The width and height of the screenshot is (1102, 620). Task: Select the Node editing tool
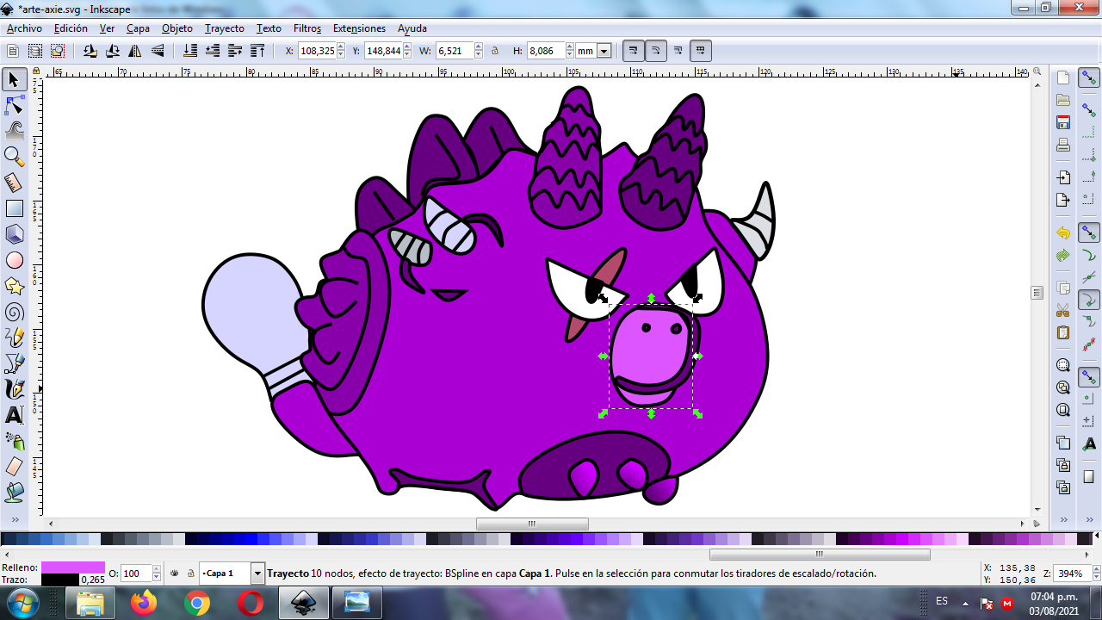pos(14,106)
